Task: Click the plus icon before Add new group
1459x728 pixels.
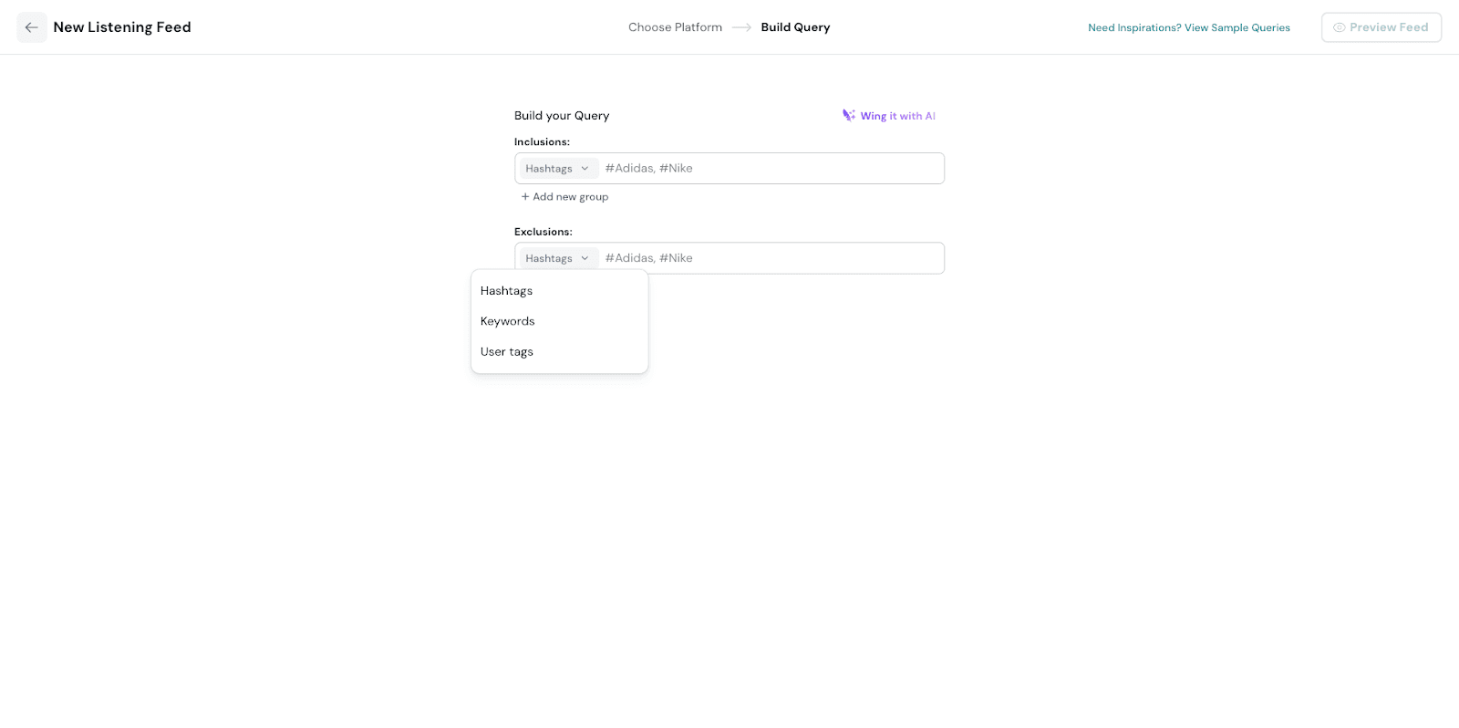Action: [525, 197]
